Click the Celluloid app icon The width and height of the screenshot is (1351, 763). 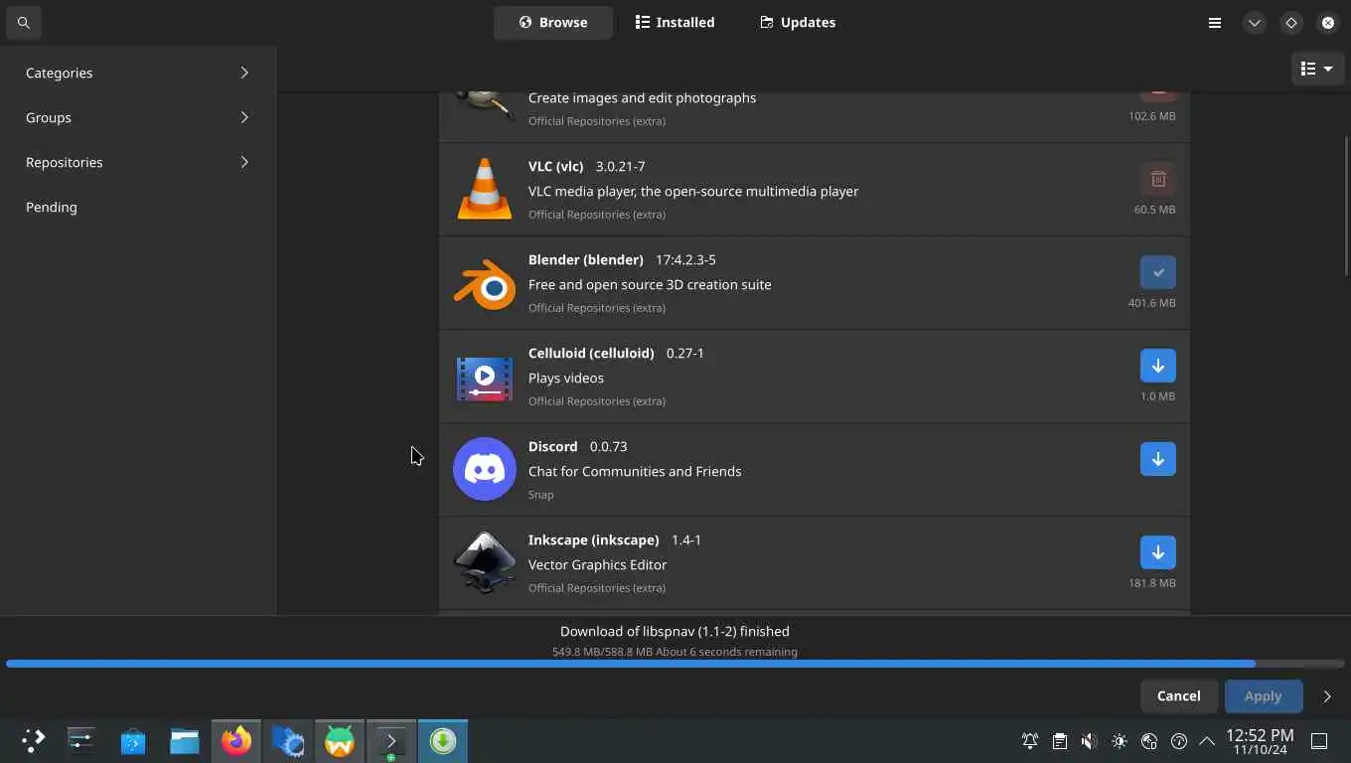(x=484, y=378)
